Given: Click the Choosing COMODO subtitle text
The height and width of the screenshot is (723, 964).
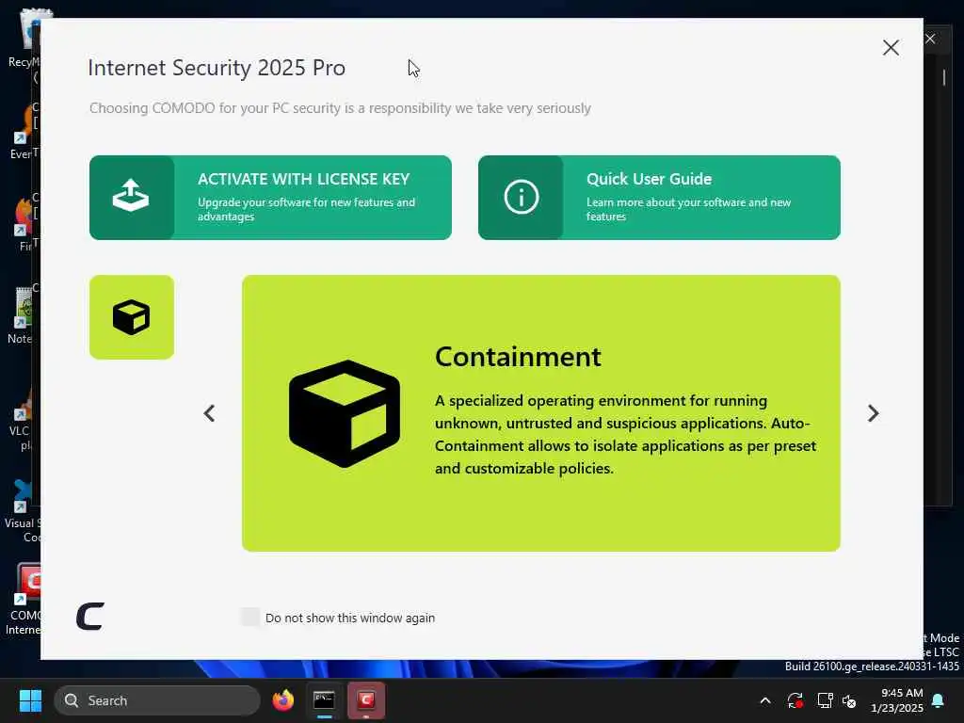Looking at the screenshot, I should point(340,108).
